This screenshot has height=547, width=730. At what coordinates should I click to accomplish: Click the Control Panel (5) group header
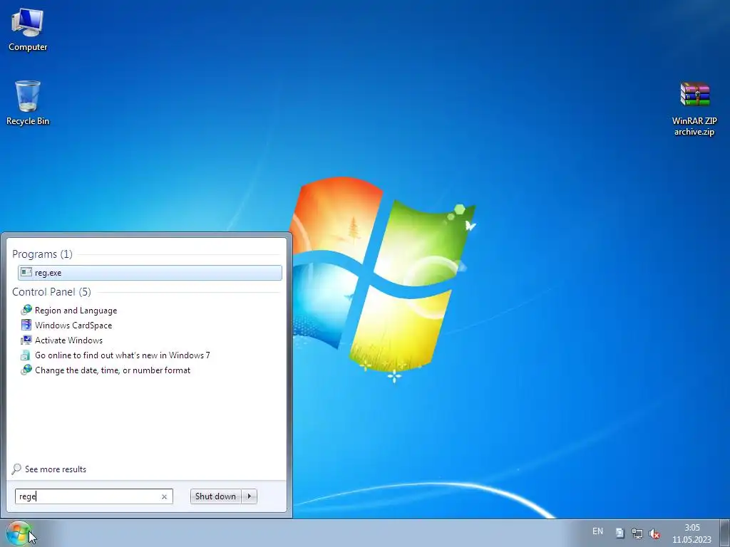coord(51,291)
